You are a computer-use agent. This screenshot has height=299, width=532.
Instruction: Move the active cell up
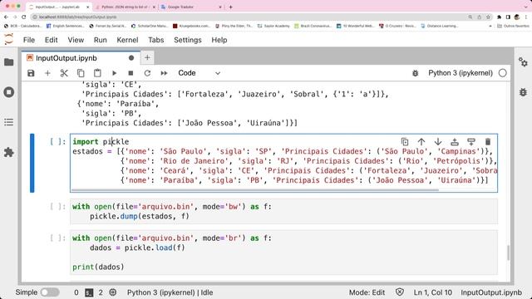pos(421,142)
